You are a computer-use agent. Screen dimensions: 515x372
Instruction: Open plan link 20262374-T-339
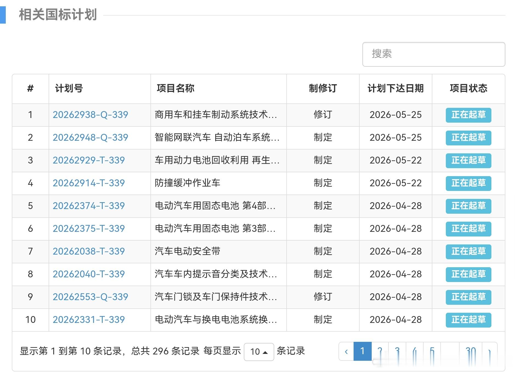point(89,206)
